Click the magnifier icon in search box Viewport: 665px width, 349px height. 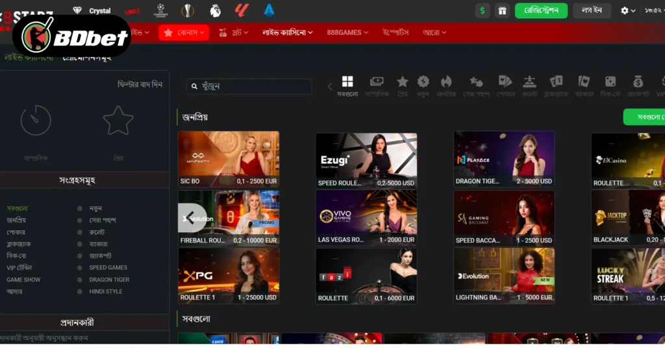(194, 86)
